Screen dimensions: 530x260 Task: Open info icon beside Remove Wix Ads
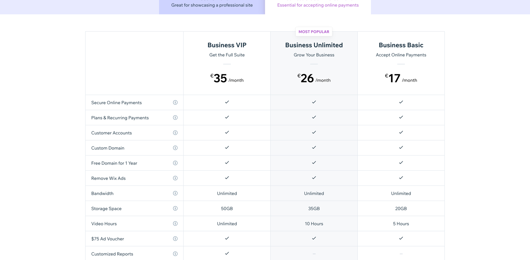175,178
